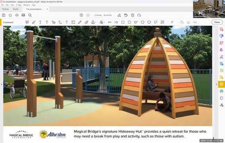Switch to the Tools tab
Viewport: 225px width, 143px height.
15,9
